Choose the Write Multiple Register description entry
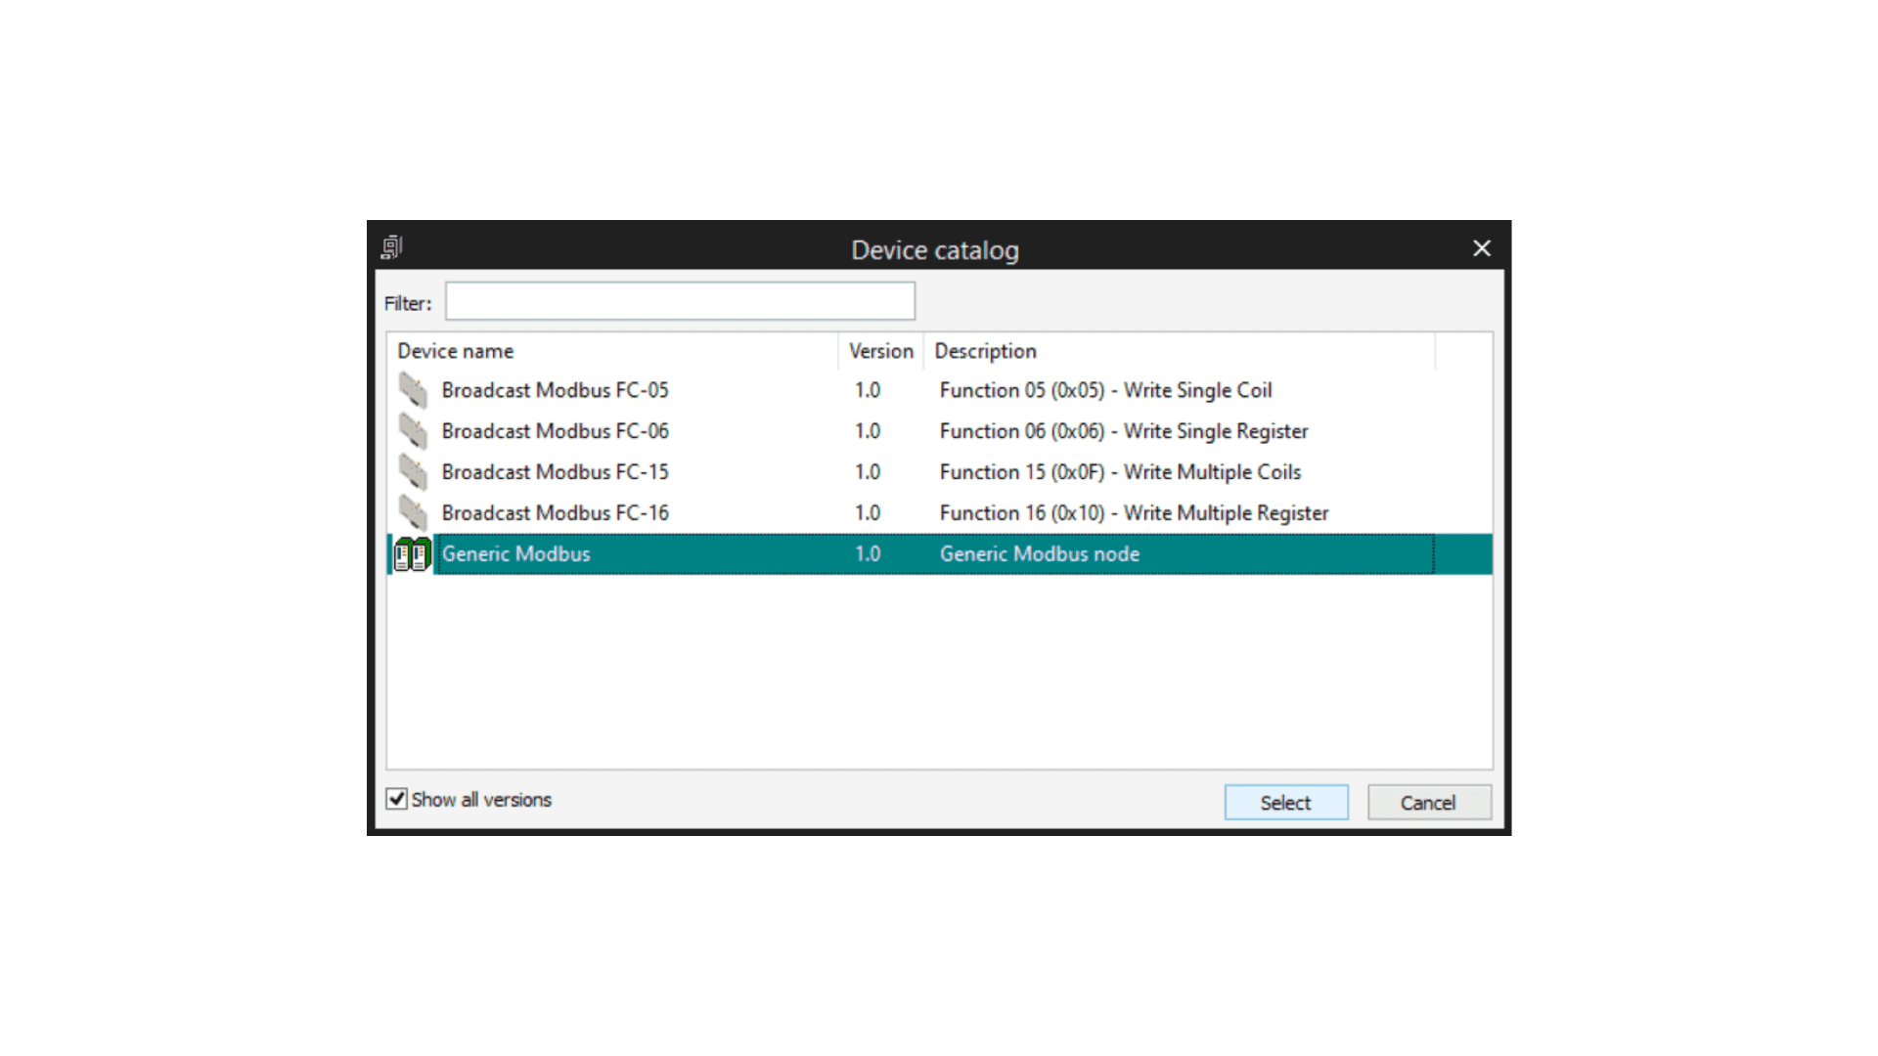 point(1134,513)
